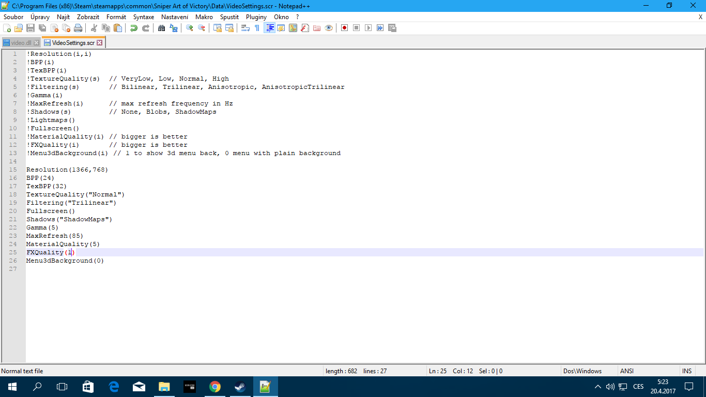The image size is (706, 397).
Task: Open the Najít menu
Action: coord(64,17)
